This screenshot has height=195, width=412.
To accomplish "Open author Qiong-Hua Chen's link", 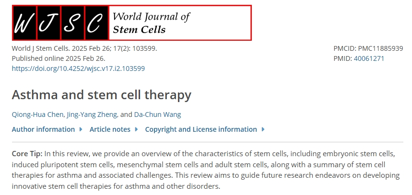I will 32,114.
